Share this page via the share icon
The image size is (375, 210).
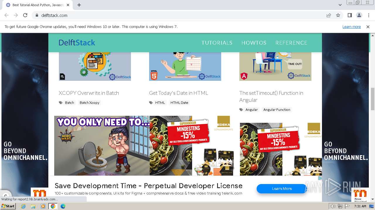329,15
